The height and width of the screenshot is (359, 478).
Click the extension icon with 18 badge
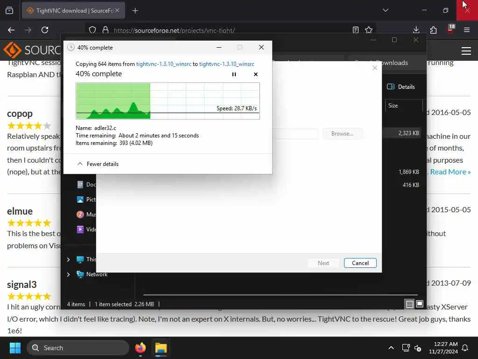tap(450, 29)
